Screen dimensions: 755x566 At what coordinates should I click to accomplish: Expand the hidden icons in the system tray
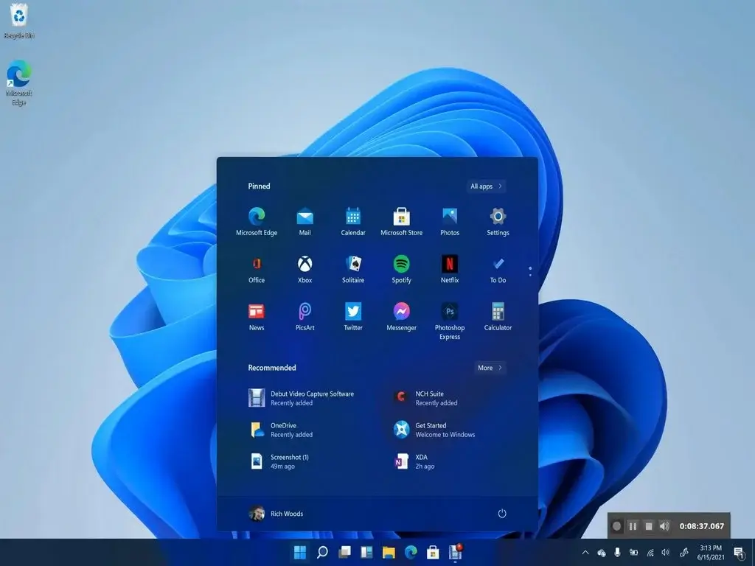585,551
